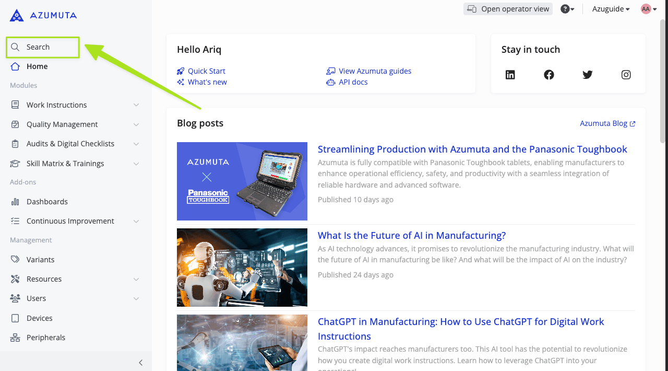Click the Azumuta logo in sidebar
Screen dimensions: 668x371
tap(43, 15)
